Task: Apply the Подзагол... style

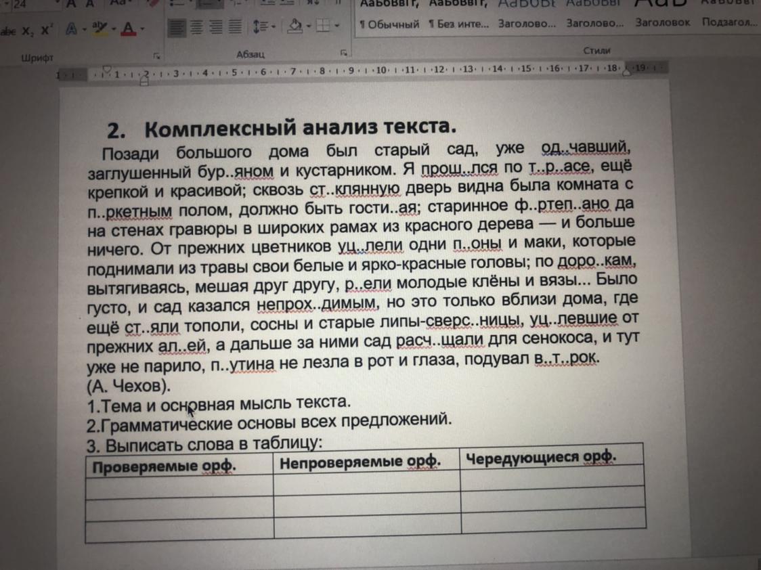Action: point(729,22)
